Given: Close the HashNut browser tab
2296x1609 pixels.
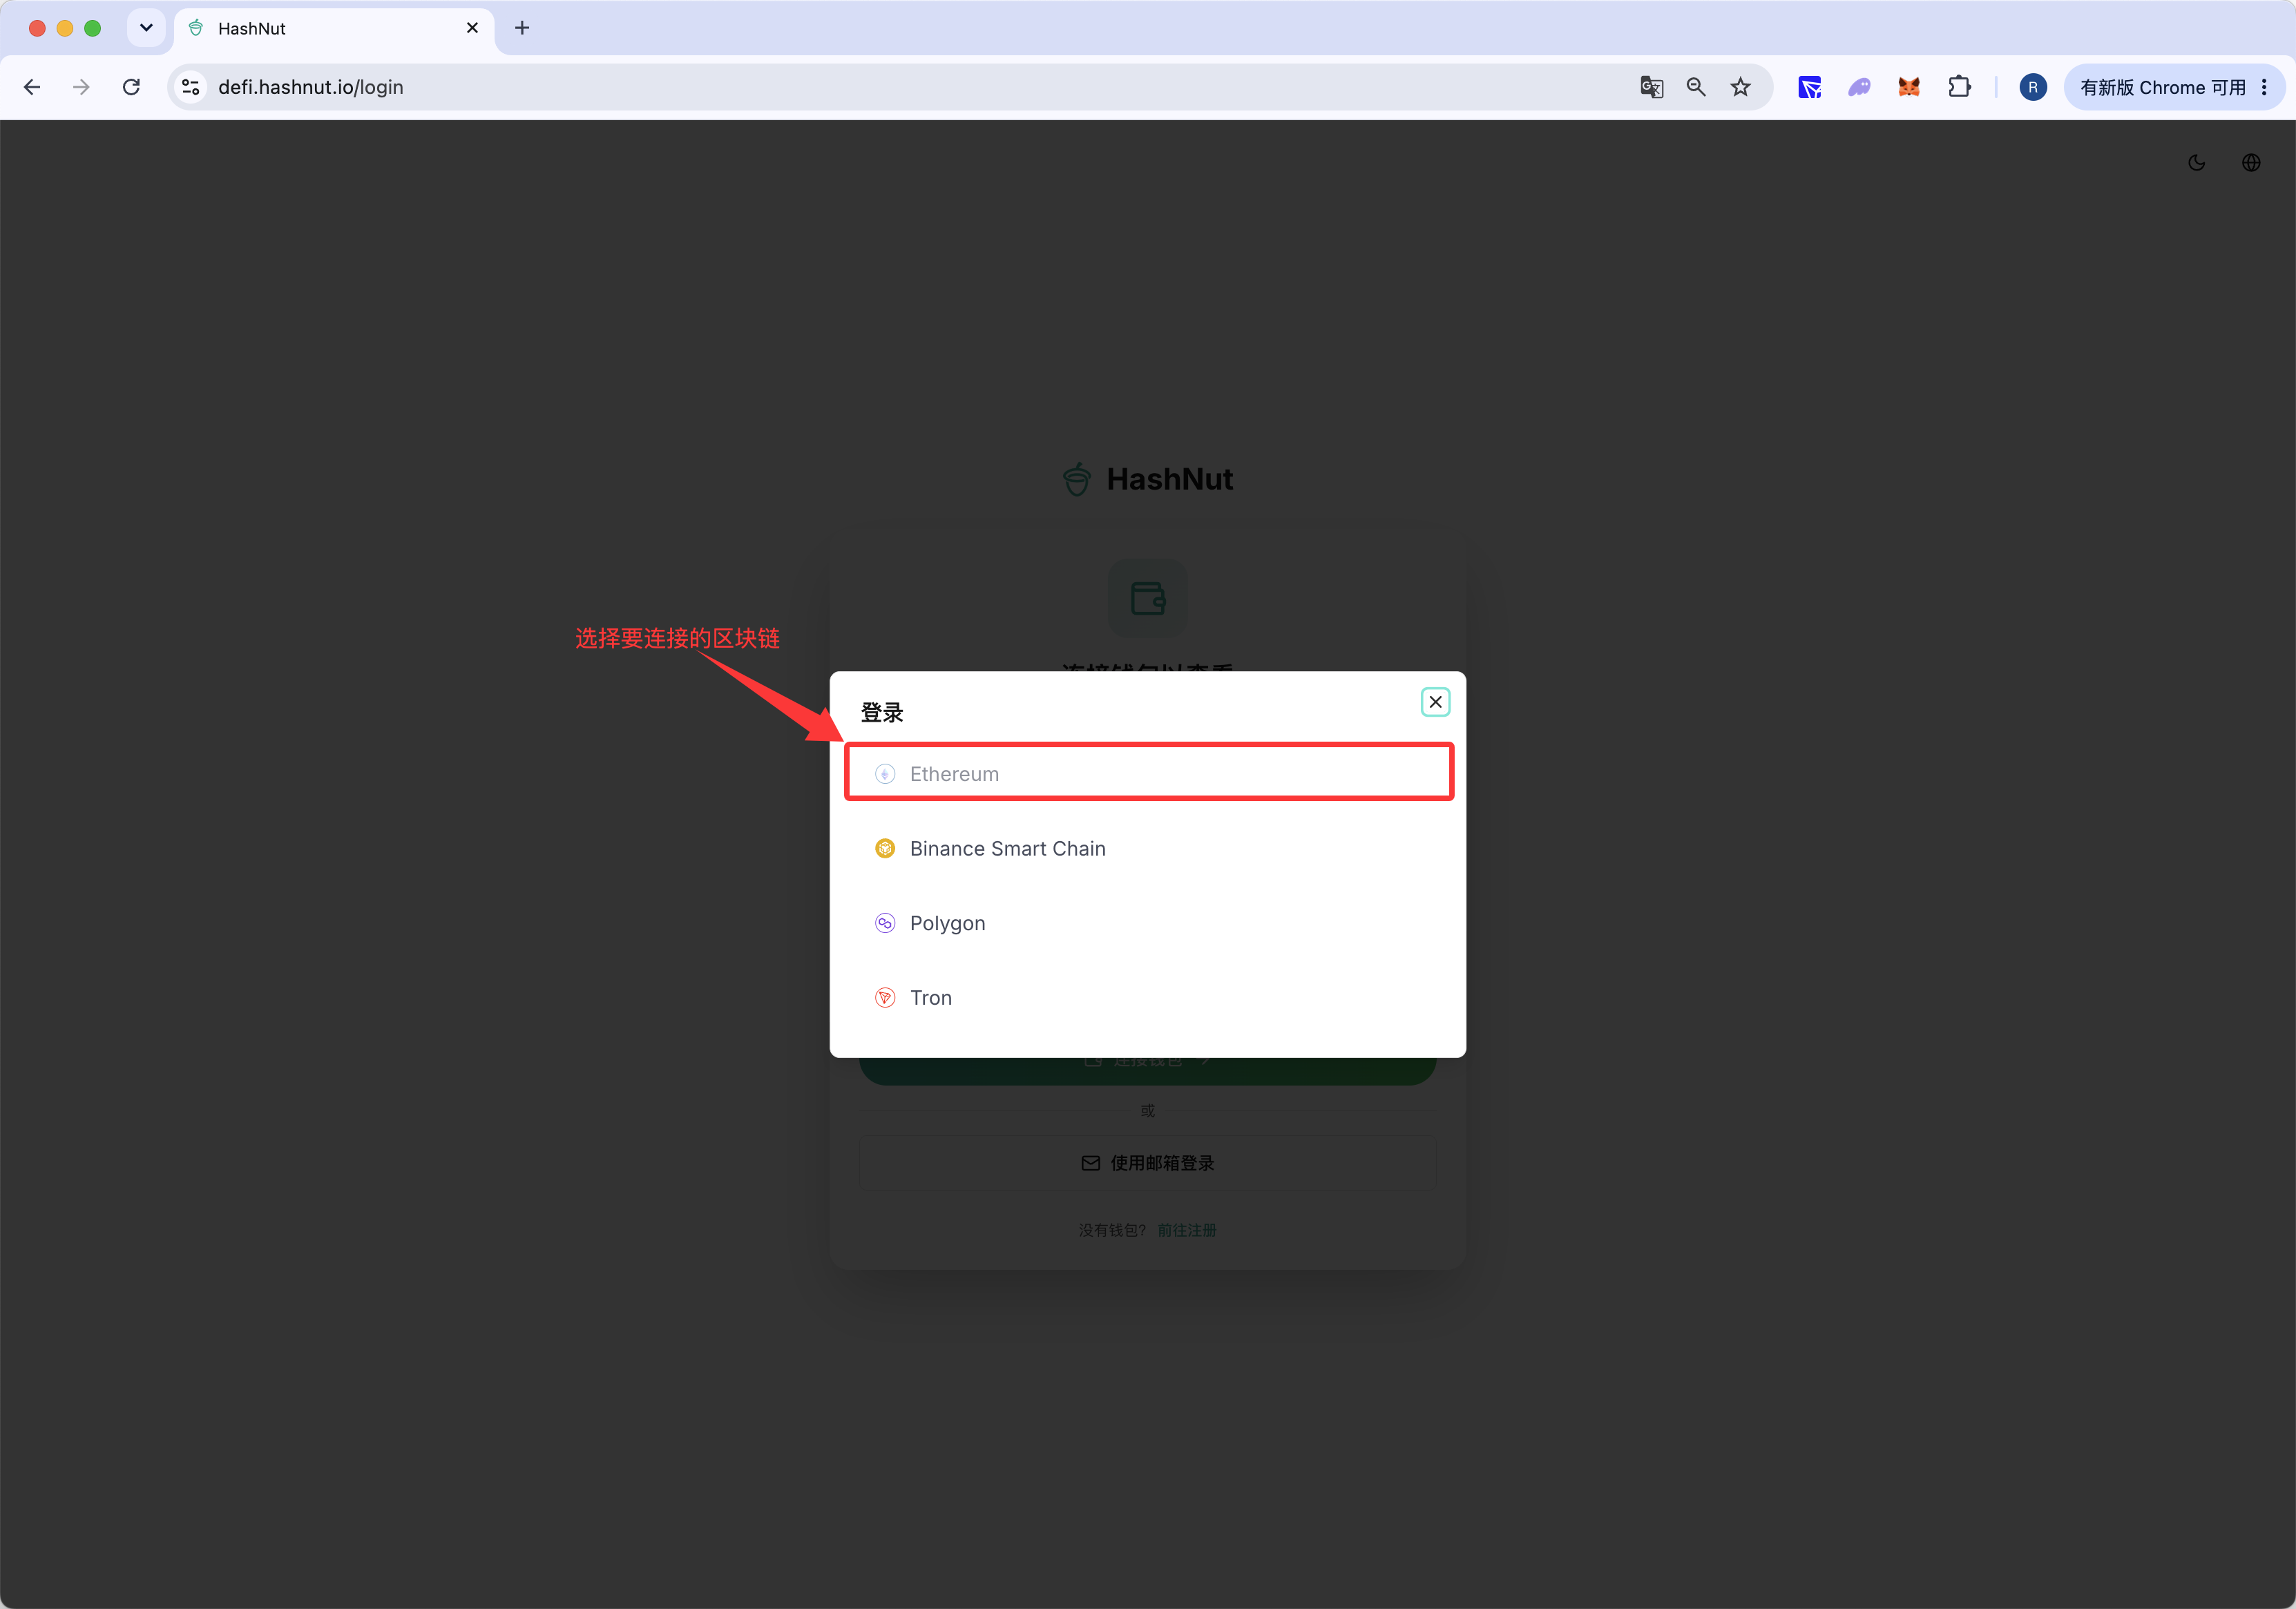Looking at the screenshot, I should (x=472, y=28).
